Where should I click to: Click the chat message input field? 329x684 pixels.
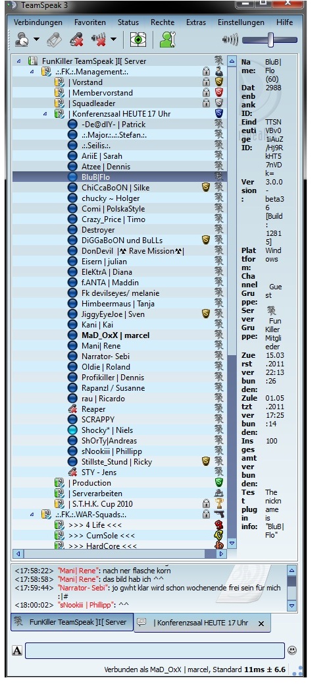tap(155, 650)
